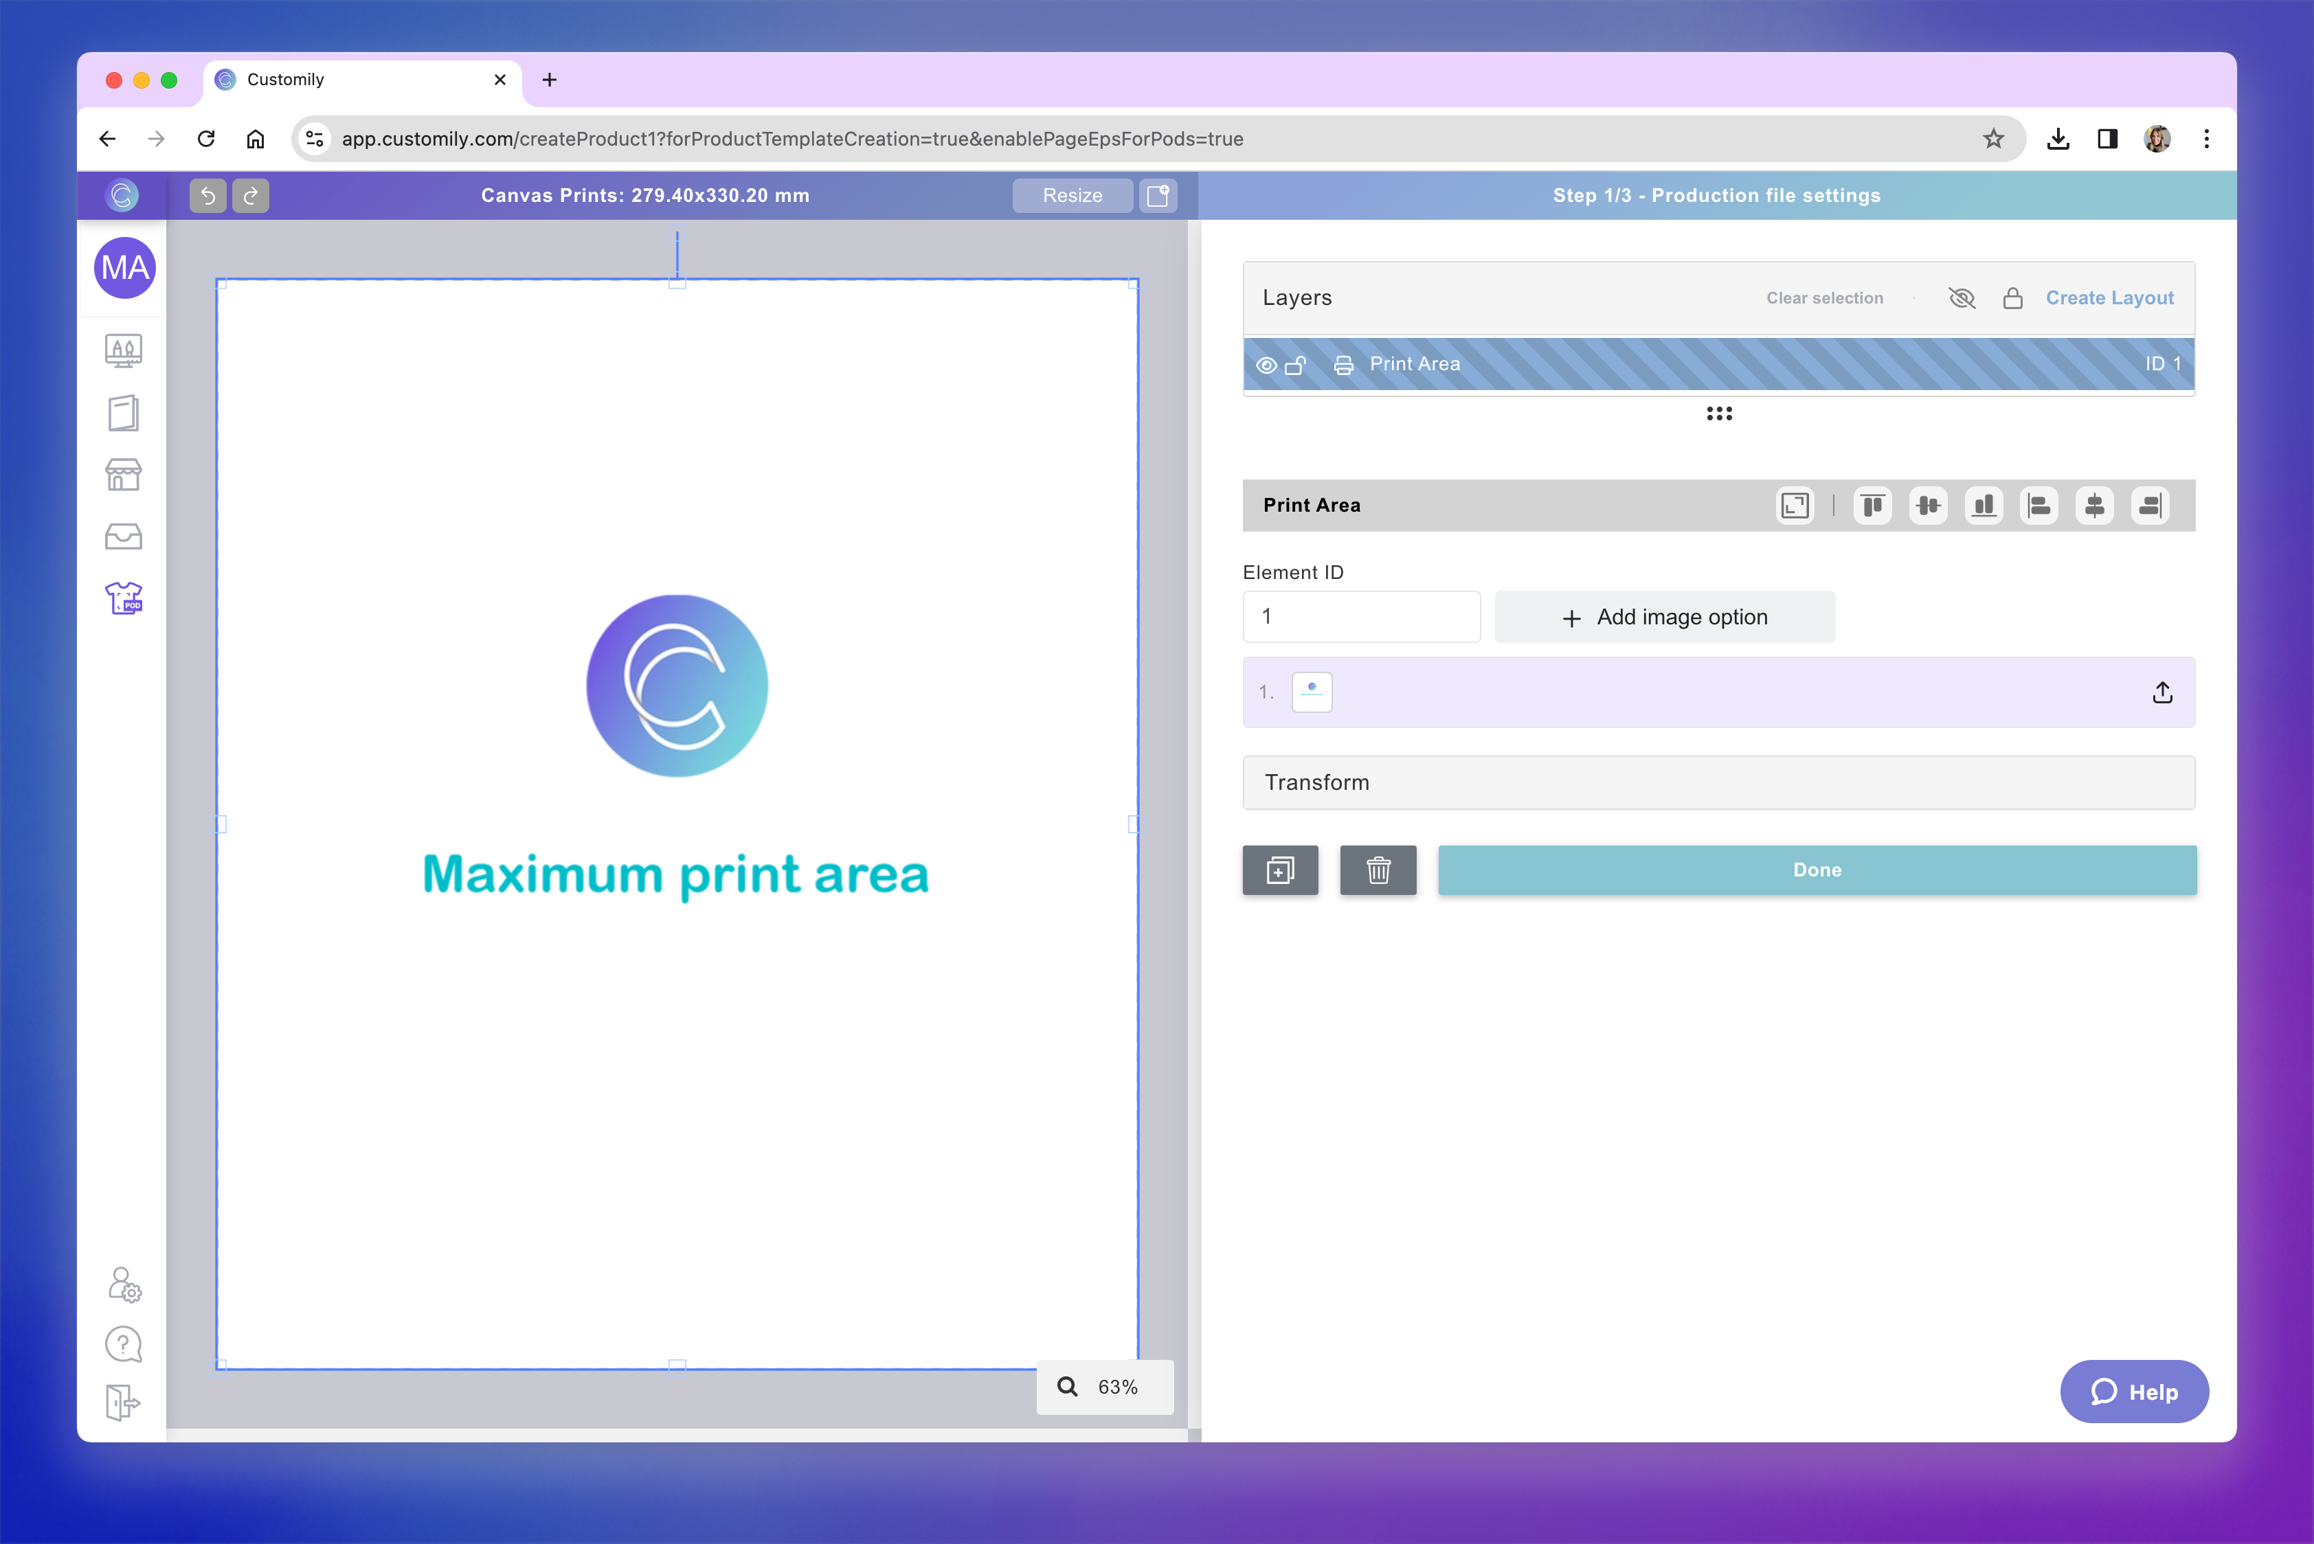Select the POD t-shirt icon in the sidebar

click(123, 598)
